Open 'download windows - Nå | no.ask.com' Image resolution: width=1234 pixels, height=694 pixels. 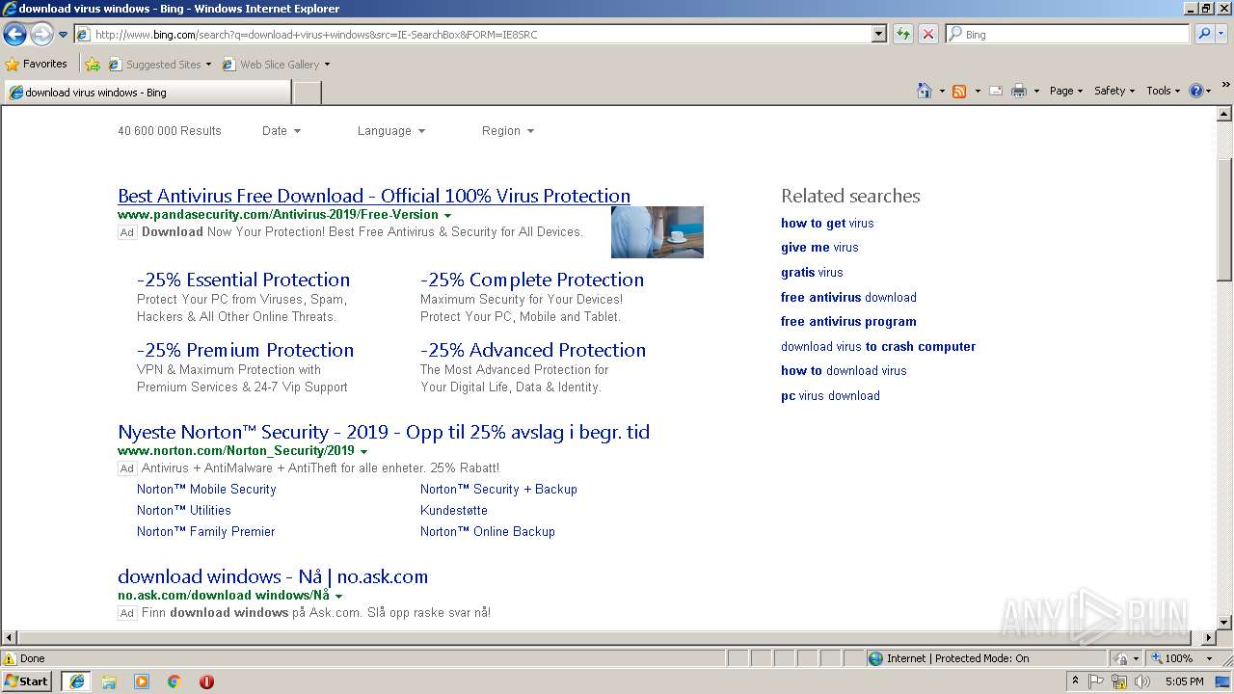(x=273, y=576)
